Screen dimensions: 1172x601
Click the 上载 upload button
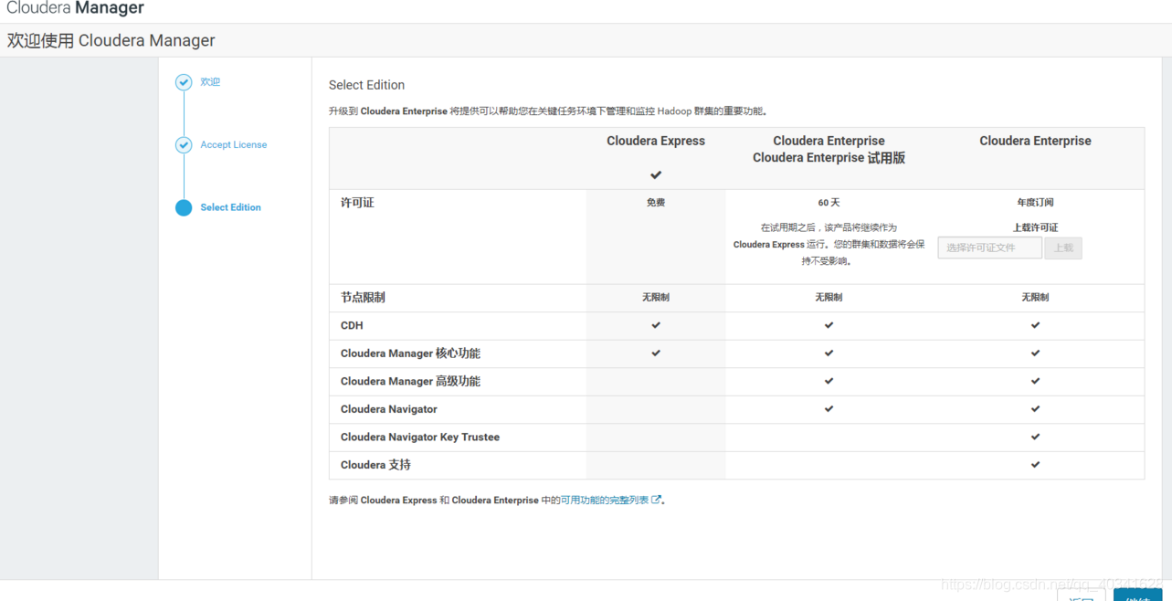tap(1063, 248)
